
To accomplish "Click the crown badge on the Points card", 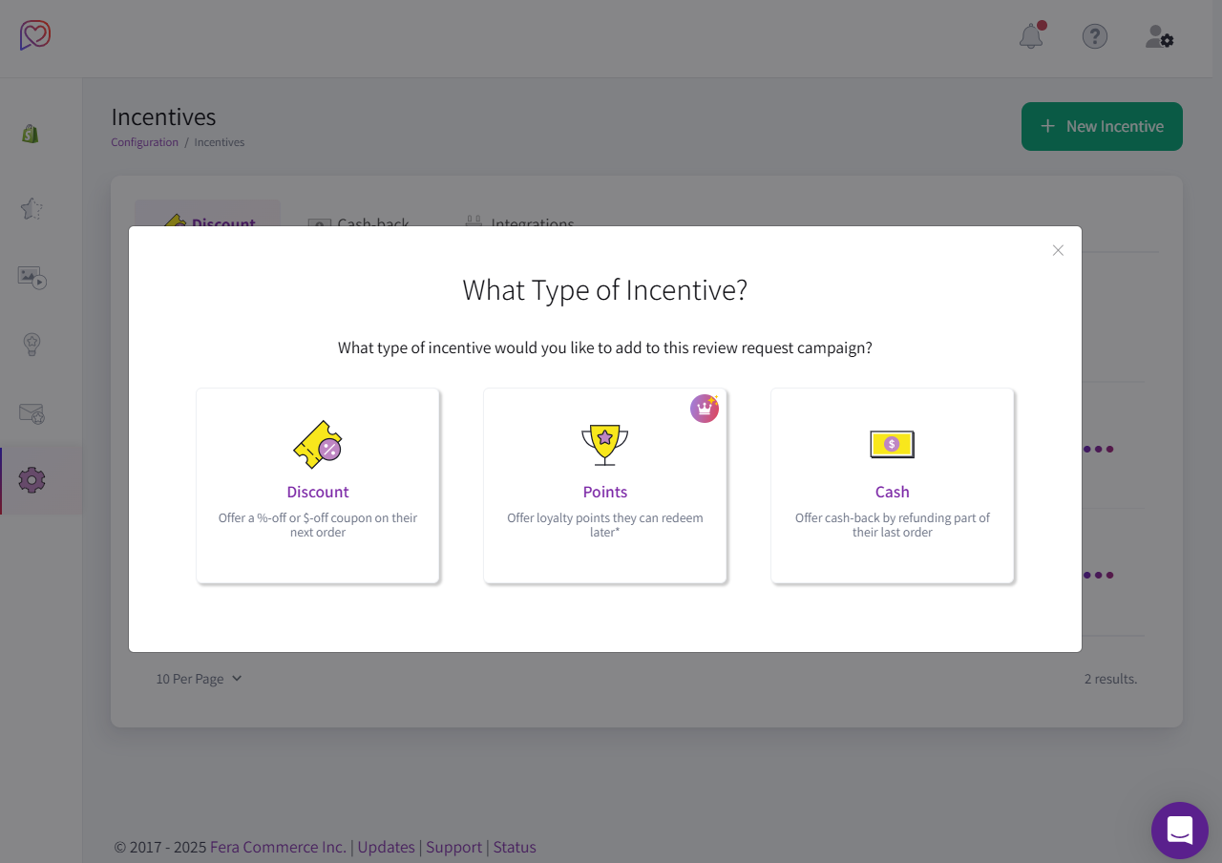I will pyautogui.click(x=705, y=408).
